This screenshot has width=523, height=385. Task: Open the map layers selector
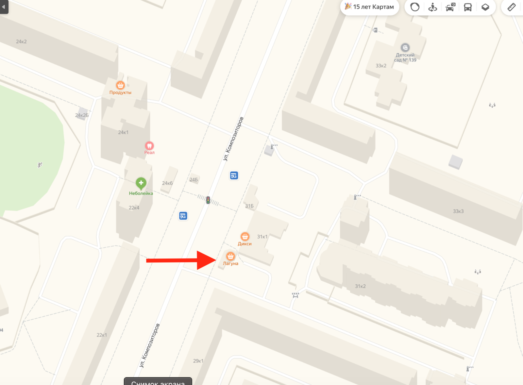click(485, 7)
